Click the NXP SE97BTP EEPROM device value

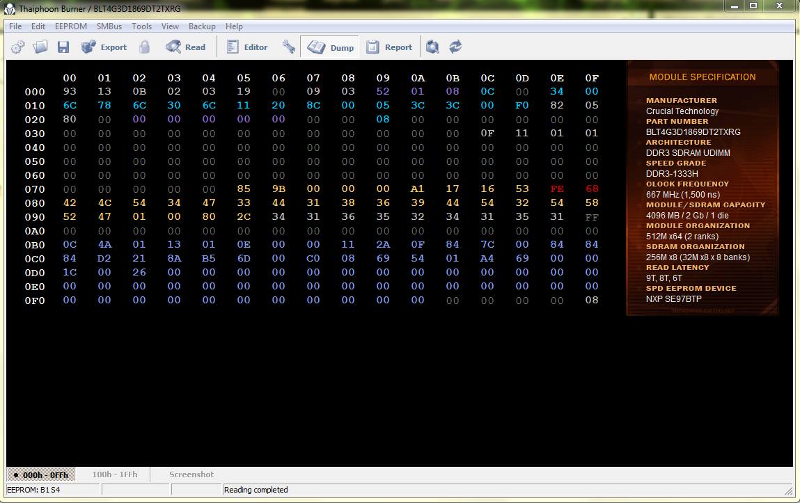tap(673, 299)
